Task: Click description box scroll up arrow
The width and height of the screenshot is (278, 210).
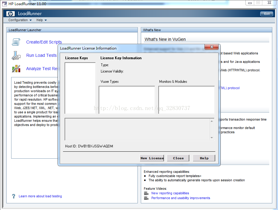Action: (212, 121)
